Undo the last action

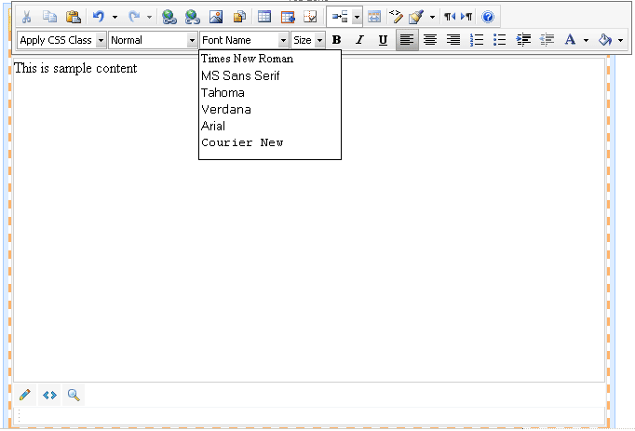[99, 17]
